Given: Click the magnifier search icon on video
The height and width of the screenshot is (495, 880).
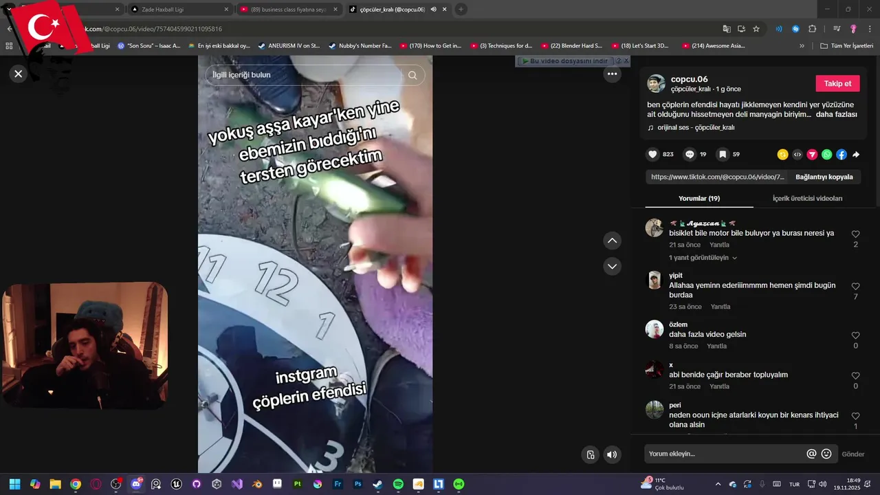Looking at the screenshot, I should 412,75.
